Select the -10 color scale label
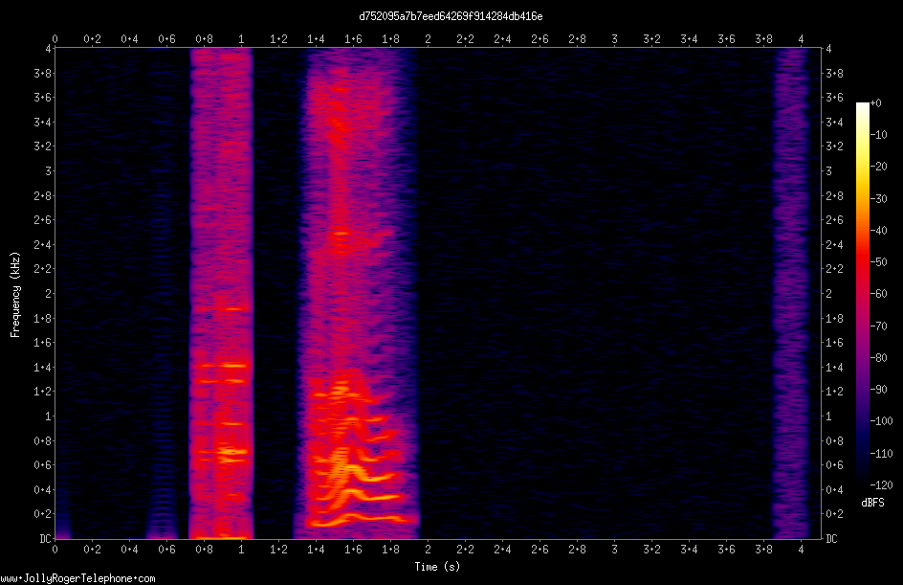The width and height of the screenshot is (903, 585). click(878, 135)
